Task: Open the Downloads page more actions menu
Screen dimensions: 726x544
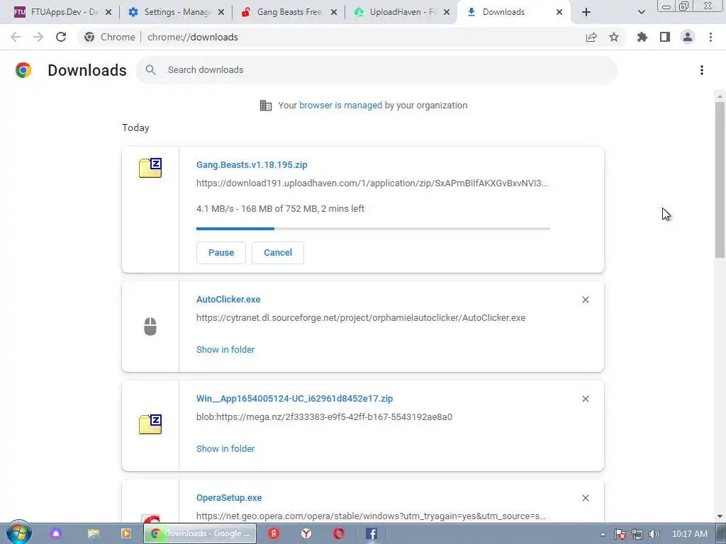Action: click(702, 70)
